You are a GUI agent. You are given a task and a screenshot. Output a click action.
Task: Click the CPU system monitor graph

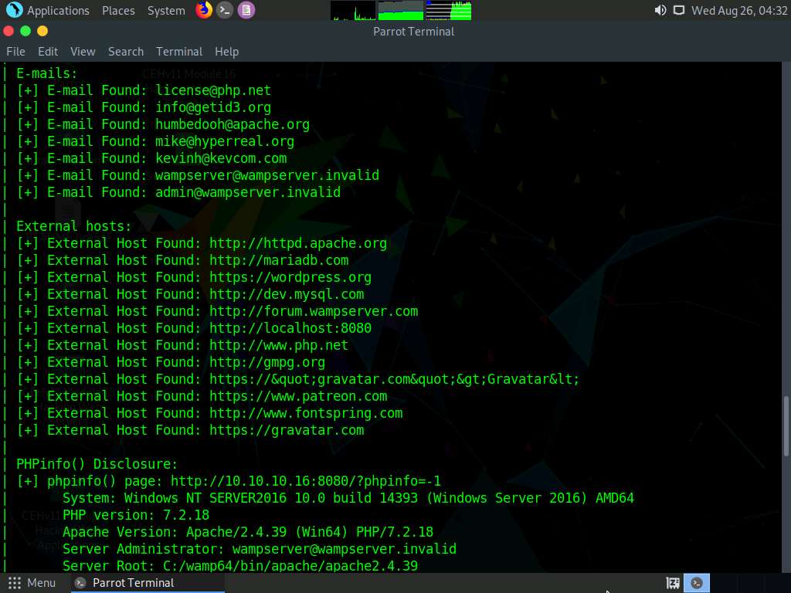coord(353,10)
